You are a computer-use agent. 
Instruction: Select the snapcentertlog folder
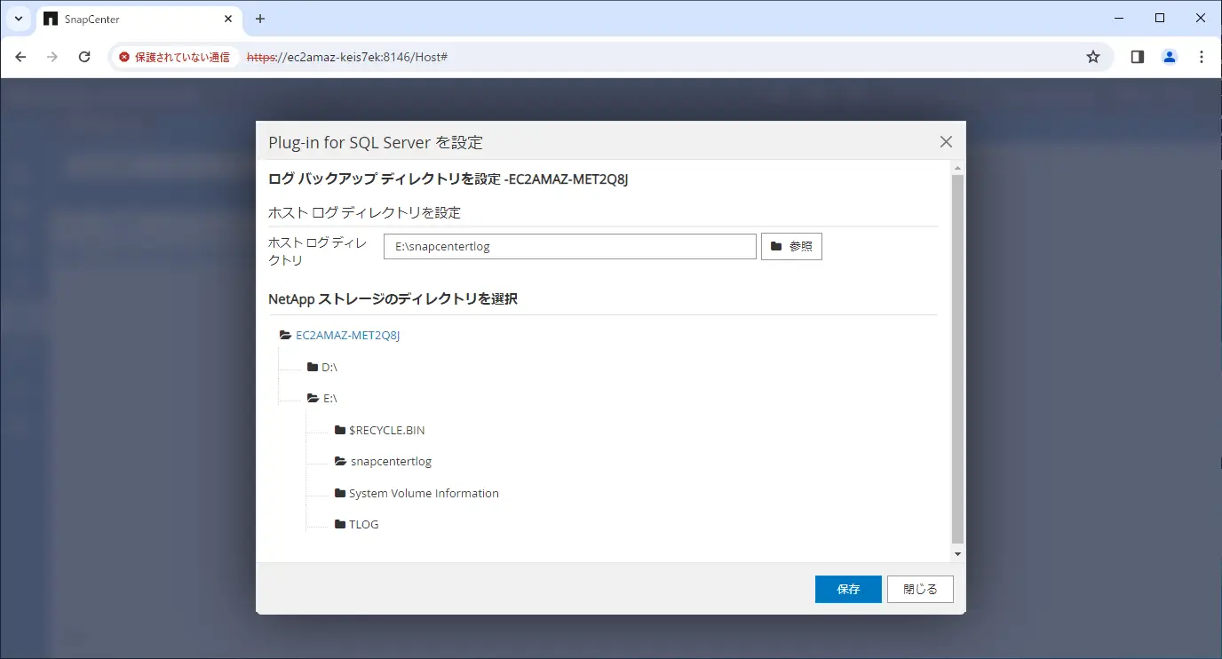(392, 462)
